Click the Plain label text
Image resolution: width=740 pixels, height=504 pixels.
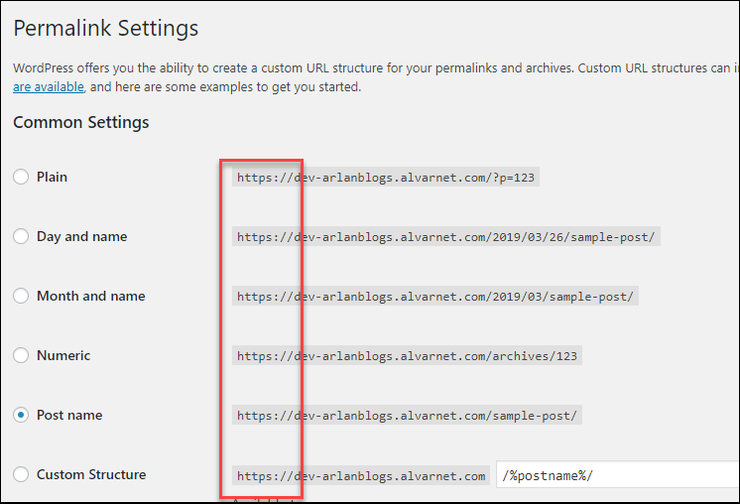[x=52, y=177]
